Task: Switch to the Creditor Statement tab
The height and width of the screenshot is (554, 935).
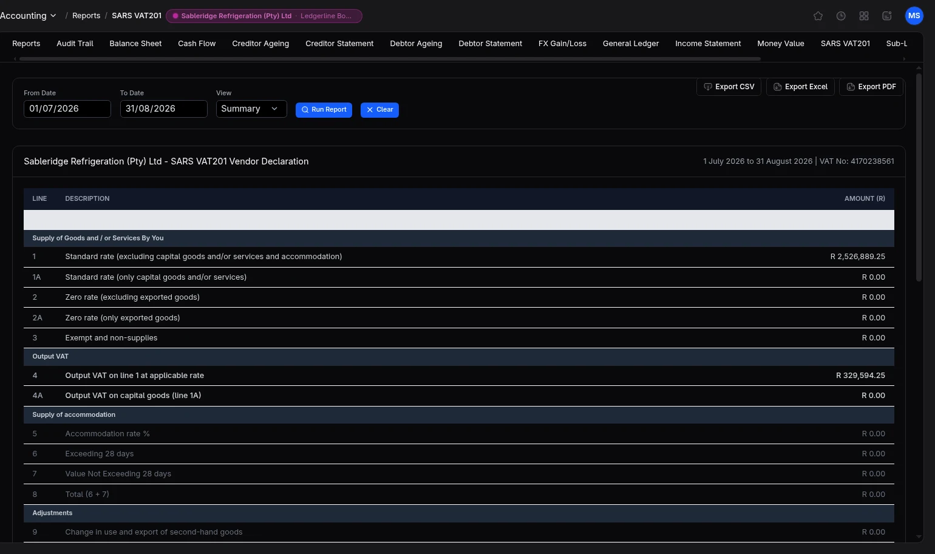Action: pyautogui.click(x=339, y=44)
